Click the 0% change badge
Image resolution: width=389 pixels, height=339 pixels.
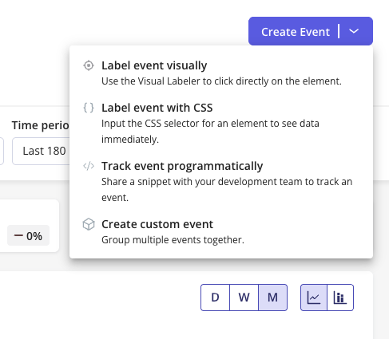[28, 235]
